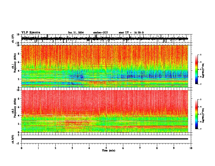215x166 pixels.
Task: Click the time axis tick label '7'
Action: point(140,148)
